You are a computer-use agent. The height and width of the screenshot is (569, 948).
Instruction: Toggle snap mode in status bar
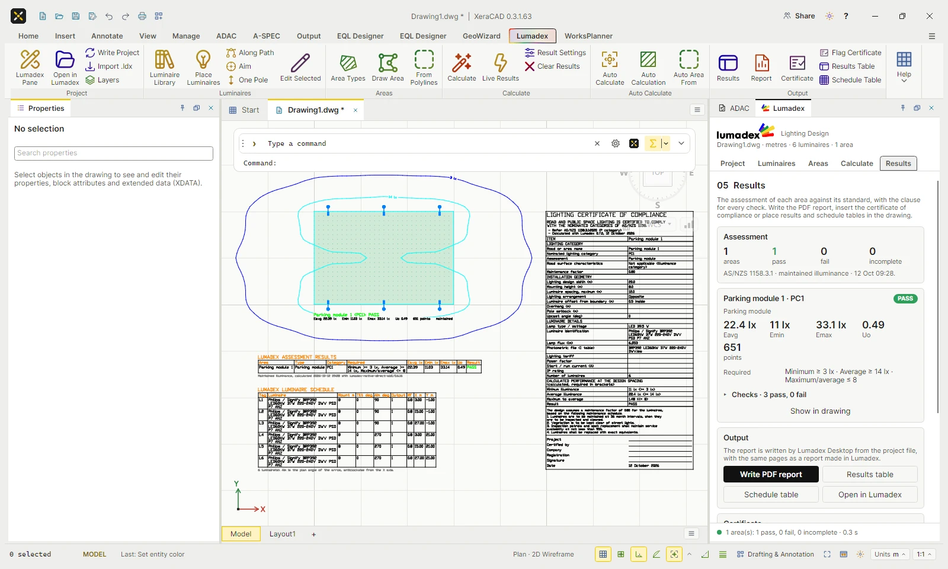tap(620, 554)
